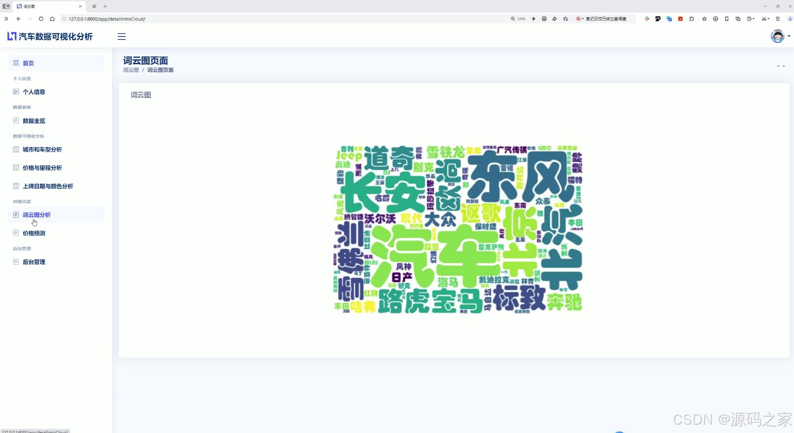Click the Downloads icon in browser toolbar

(715, 19)
